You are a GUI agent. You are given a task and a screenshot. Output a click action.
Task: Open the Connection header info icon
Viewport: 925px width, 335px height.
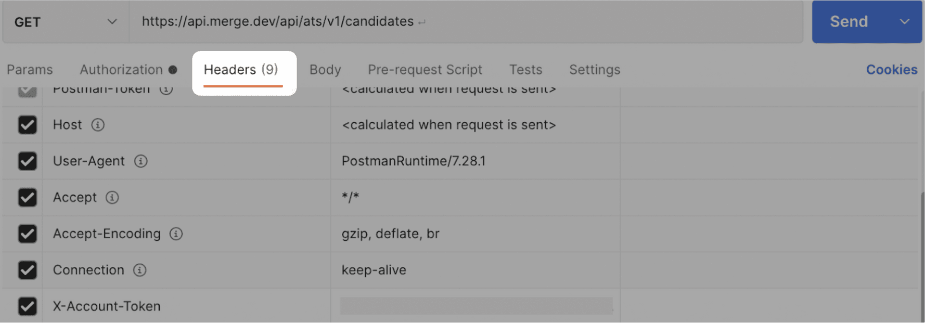139,270
